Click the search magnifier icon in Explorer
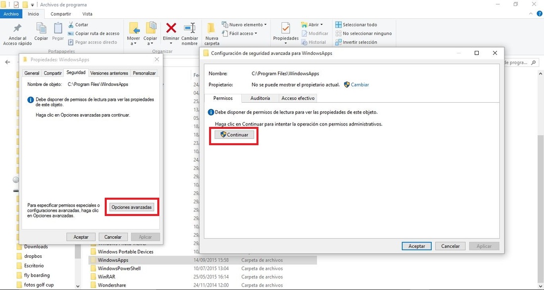Screen dimensions: 544x290 point(534,63)
